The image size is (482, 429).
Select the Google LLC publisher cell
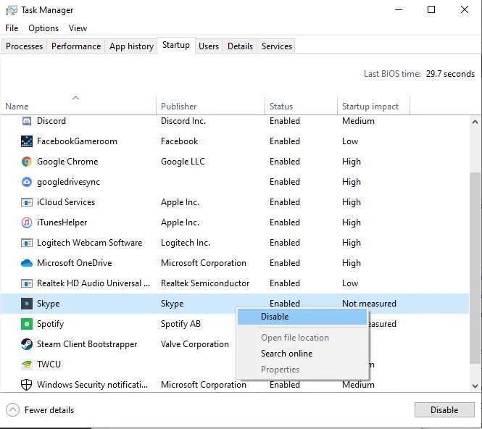pyautogui.click(x=183, y=162)
